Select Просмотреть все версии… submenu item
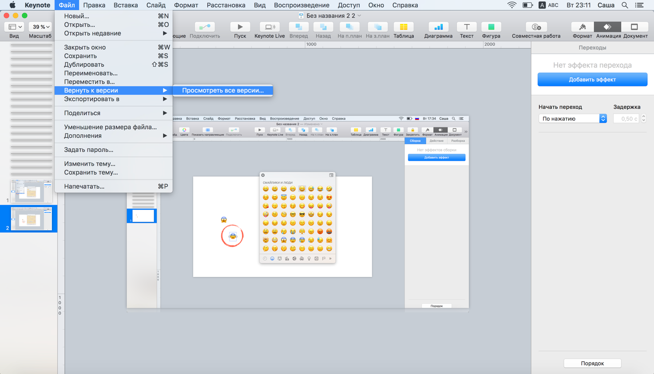Screen dimensions: 654x374 click(x=223, y=90)
